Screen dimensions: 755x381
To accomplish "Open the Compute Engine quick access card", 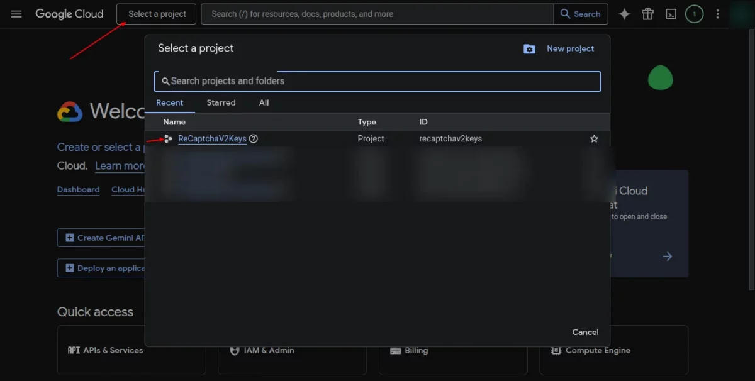I will coord(613,350).
